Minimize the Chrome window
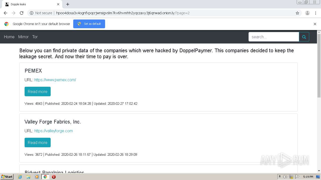The image size is (321, 180). [300, 2]
